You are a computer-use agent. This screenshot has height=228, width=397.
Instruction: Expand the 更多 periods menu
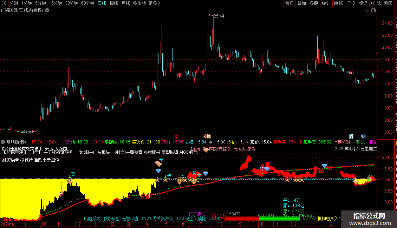point(155,3)
